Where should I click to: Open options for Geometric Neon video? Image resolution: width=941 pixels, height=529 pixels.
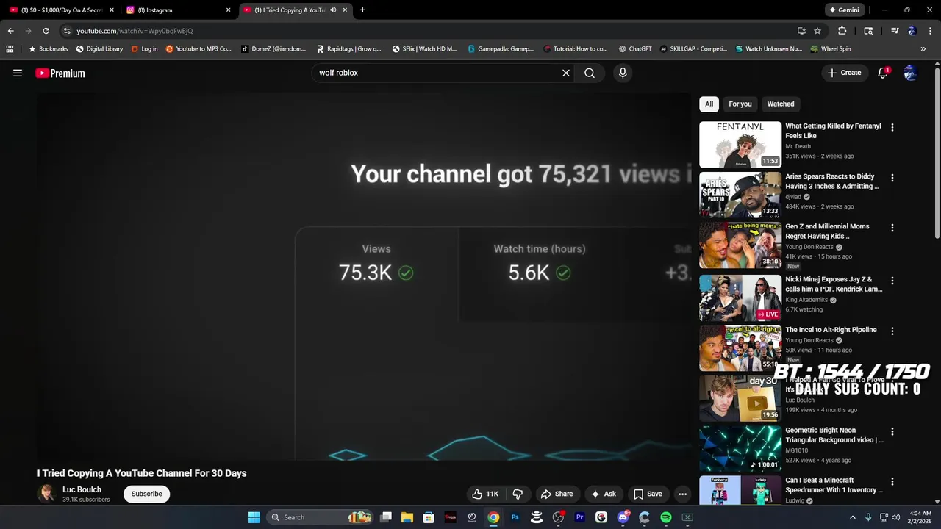[892, 431]
